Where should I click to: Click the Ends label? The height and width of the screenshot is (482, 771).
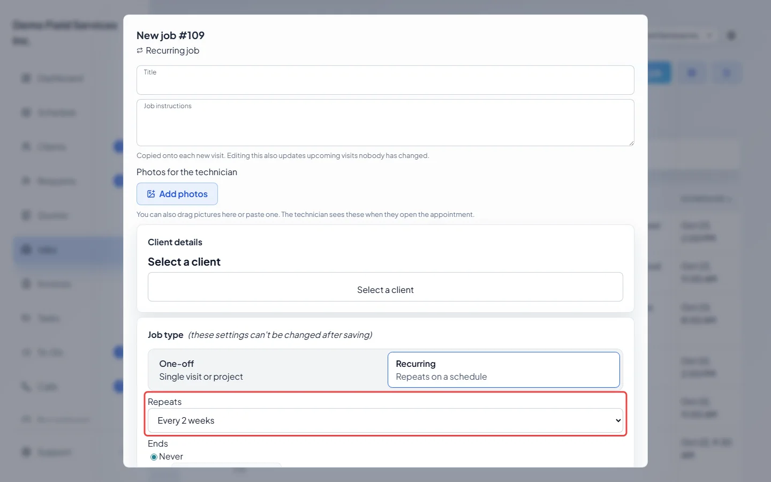[x=158, y=443]
